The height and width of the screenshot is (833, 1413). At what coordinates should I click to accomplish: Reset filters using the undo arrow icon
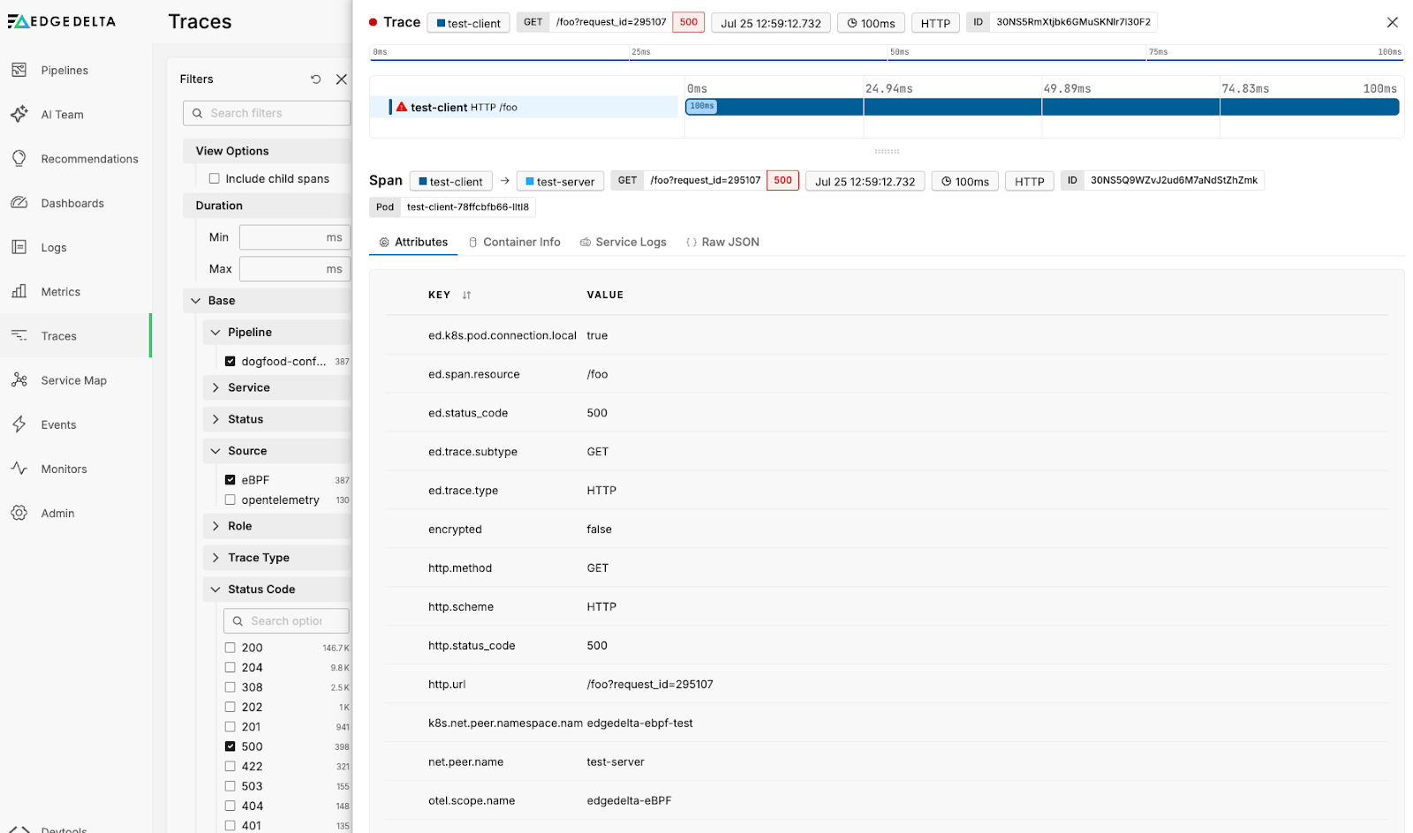(315, 79)
